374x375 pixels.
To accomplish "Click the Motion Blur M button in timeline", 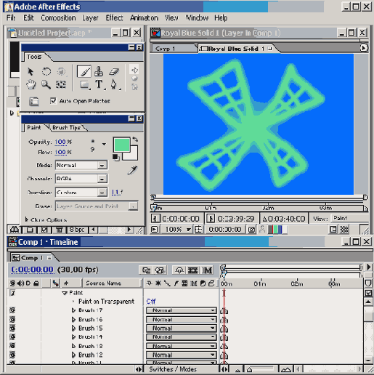I will click(207, 270).
